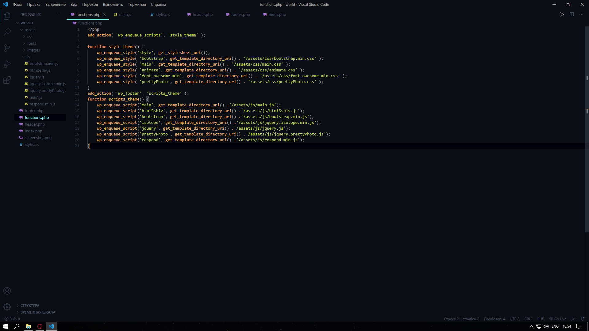Show hidden system tray icons
The height and width of the screenshot is (331, 589).
(x=531, y=326)
